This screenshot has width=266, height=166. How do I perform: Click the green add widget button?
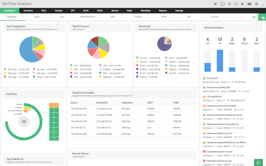[x=262, y=17]
